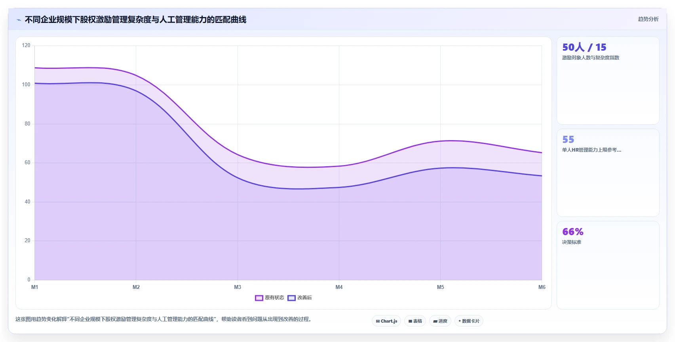Click the 100 y-axis label
The width and height of the screenshot is (675, 342).
click(26, 85)
